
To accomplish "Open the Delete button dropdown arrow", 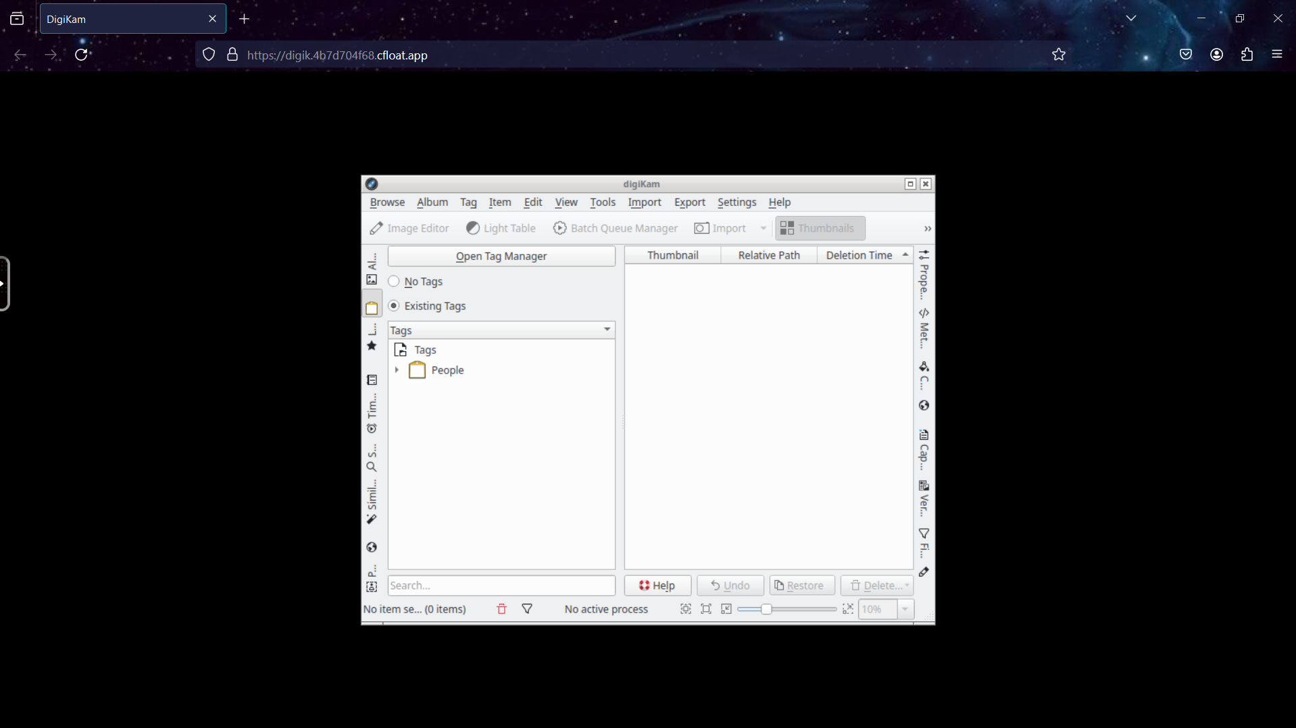I will [907, 586].
